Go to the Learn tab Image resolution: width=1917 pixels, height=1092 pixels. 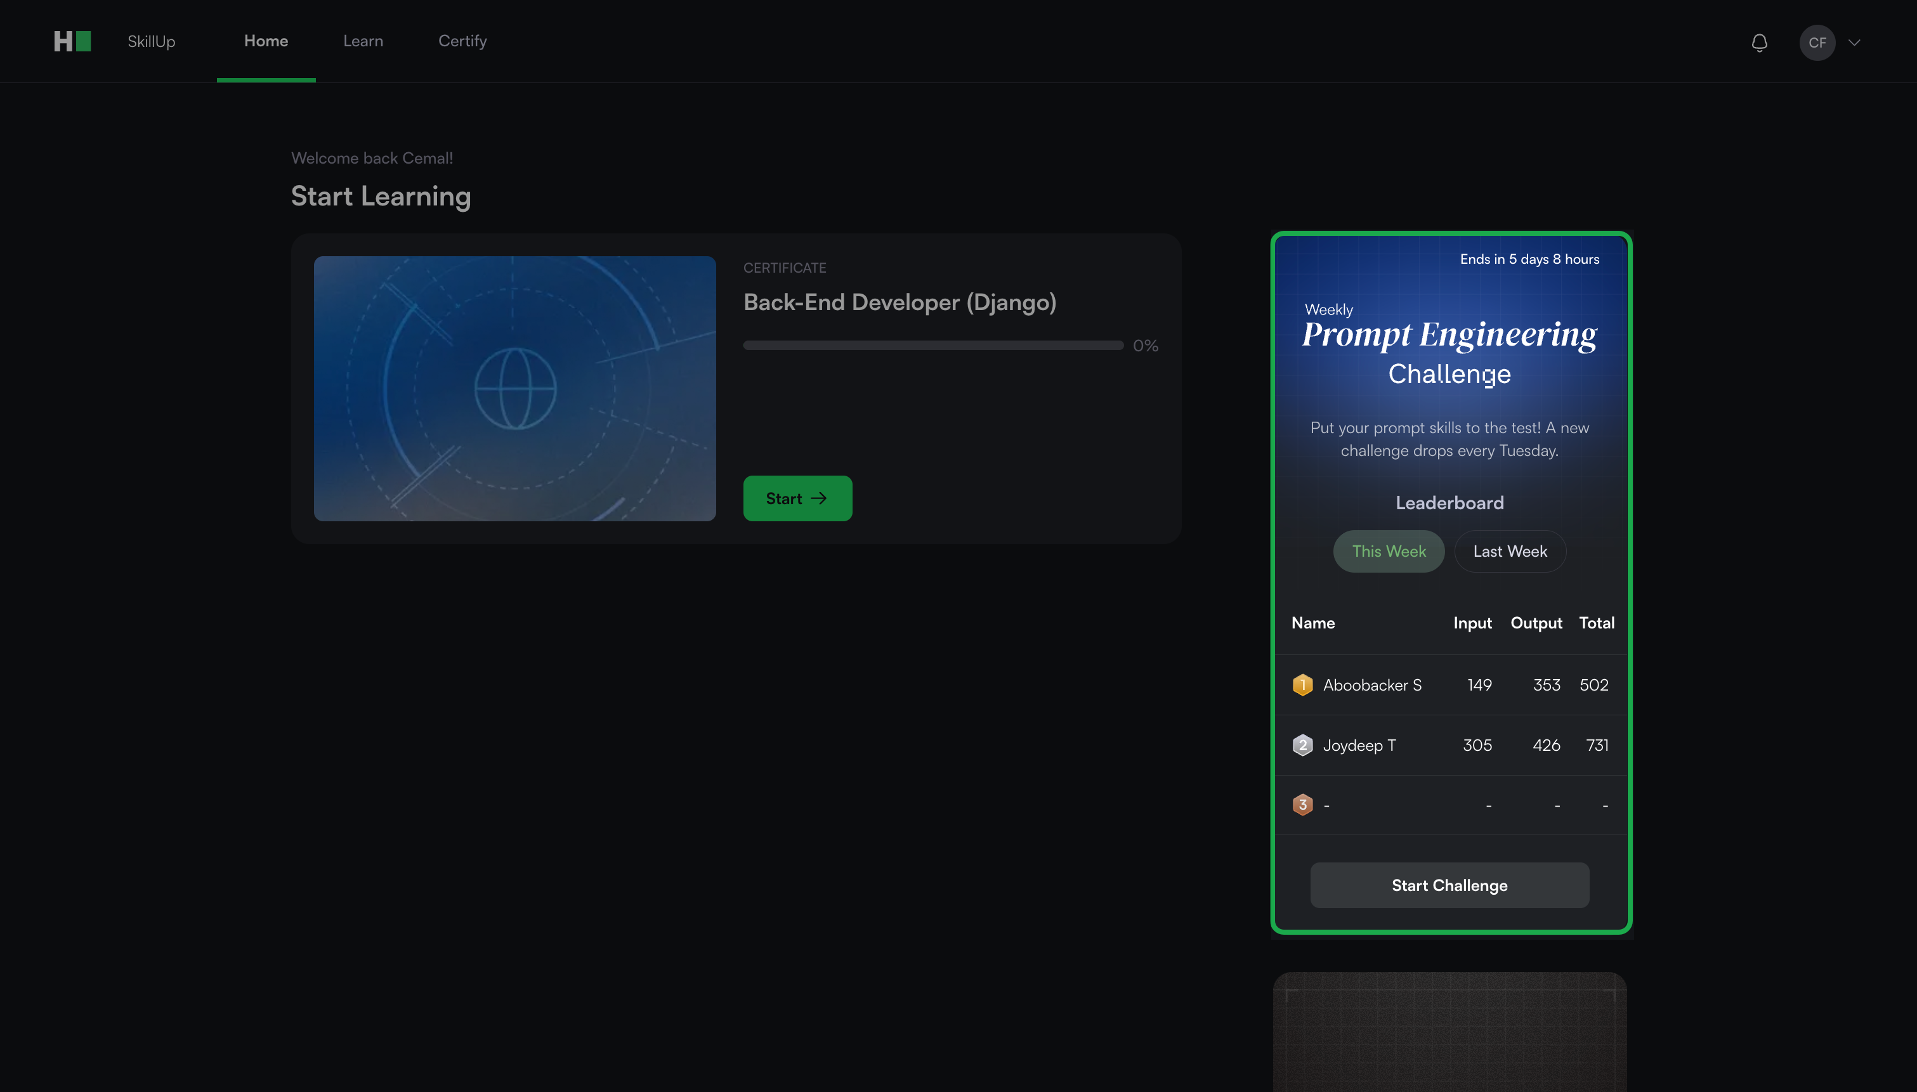[363, 41]
